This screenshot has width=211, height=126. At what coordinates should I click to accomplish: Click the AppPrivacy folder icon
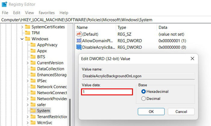coord(33,45)
